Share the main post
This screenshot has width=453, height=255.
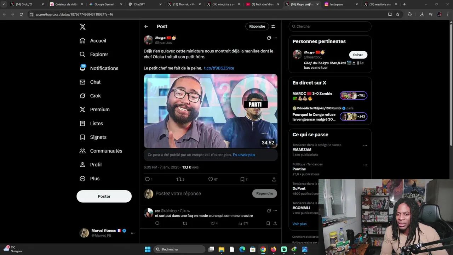[x=274, y=180]
